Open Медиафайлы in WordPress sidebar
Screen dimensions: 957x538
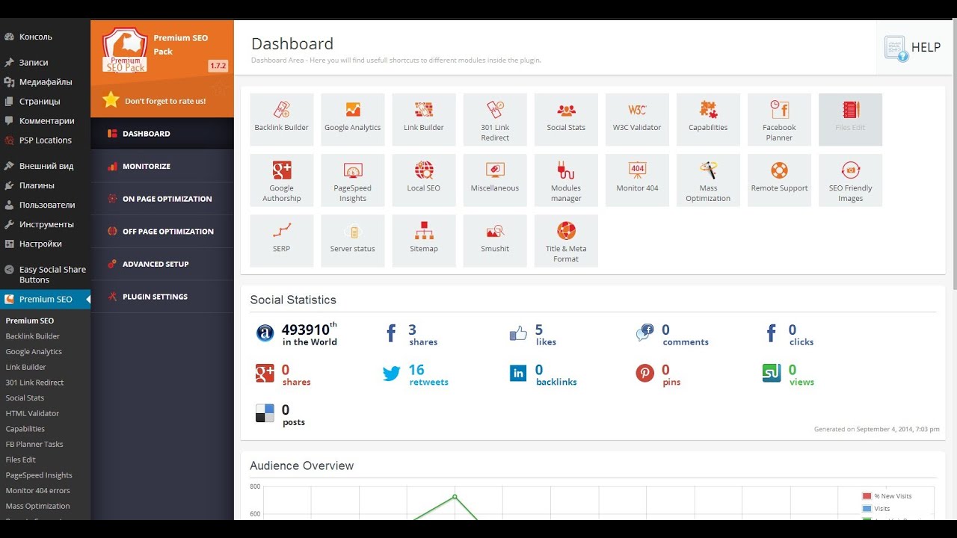point(45,82)
